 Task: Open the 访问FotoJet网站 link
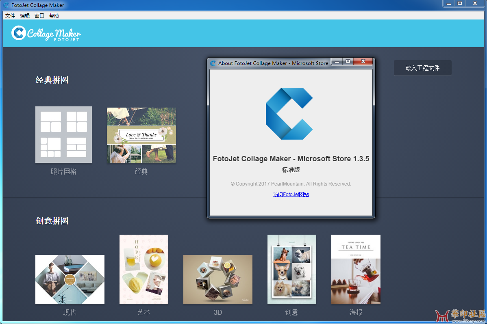coord(291,194)
